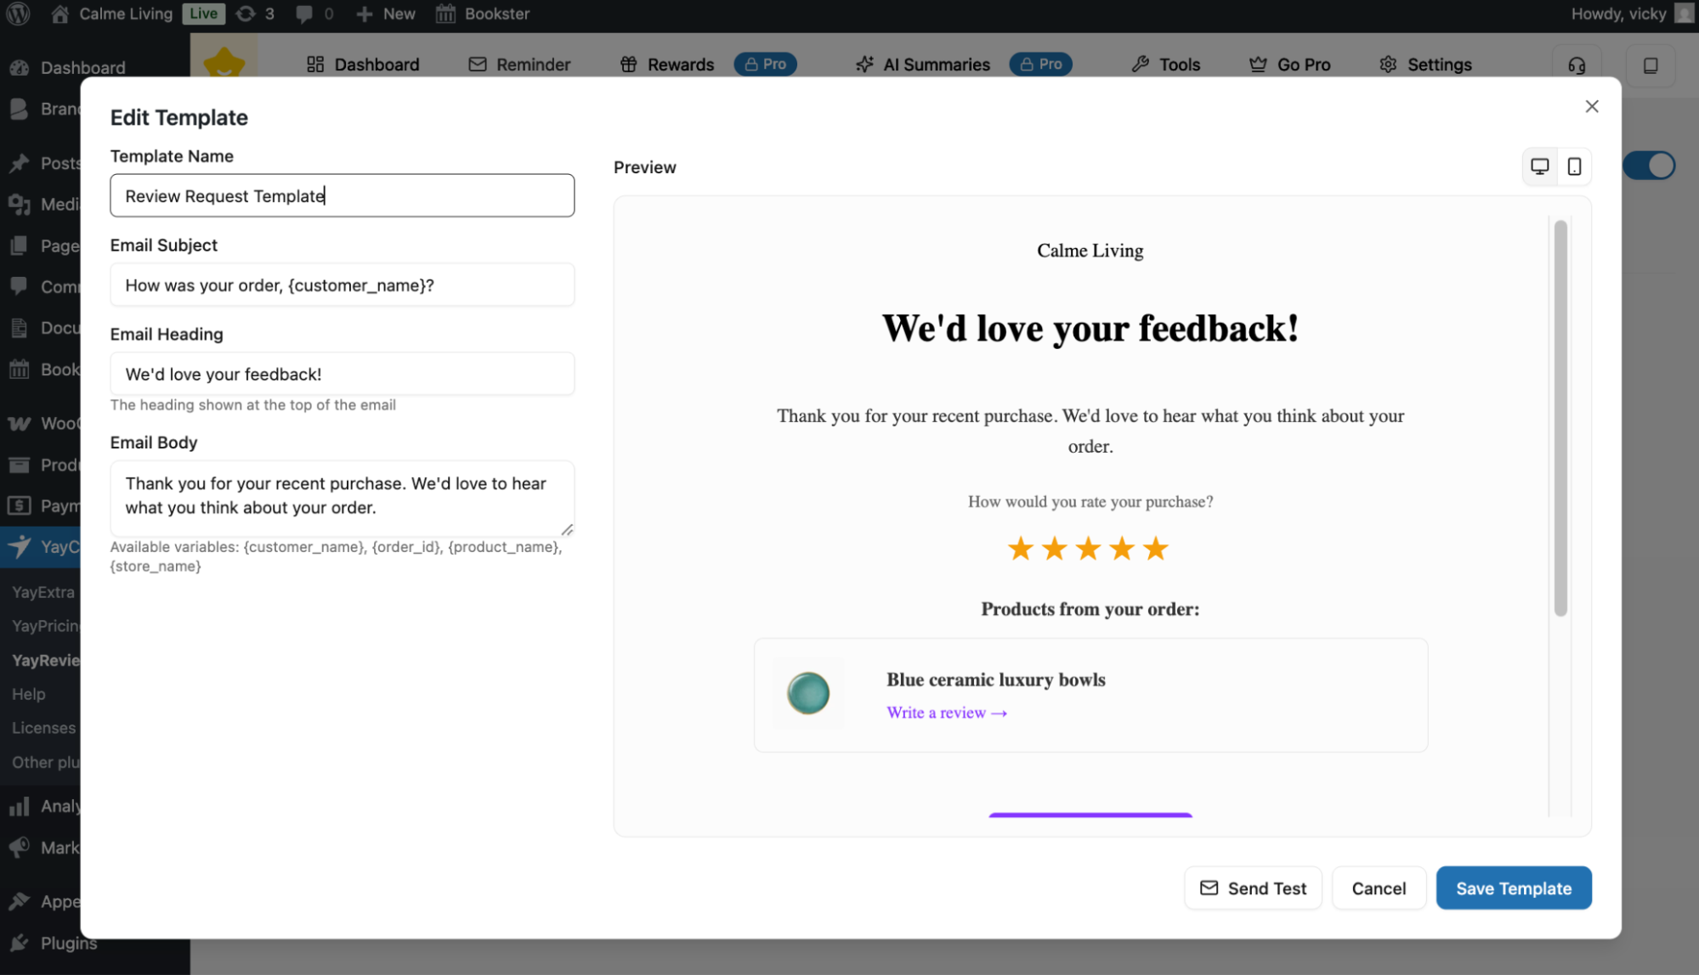Click the Plugins sidebar icon
The width and height of the screenshot is (1699, 975).
(x=19, y=943)
